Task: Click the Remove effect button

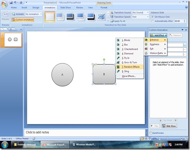Action: coord(176,35)
